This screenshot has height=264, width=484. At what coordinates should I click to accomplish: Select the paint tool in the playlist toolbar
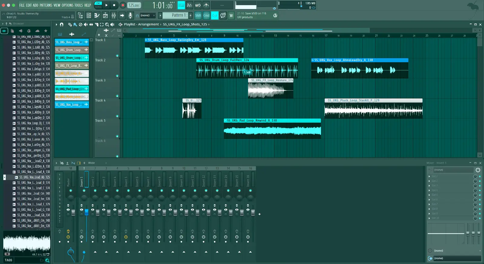pos(75,24)
